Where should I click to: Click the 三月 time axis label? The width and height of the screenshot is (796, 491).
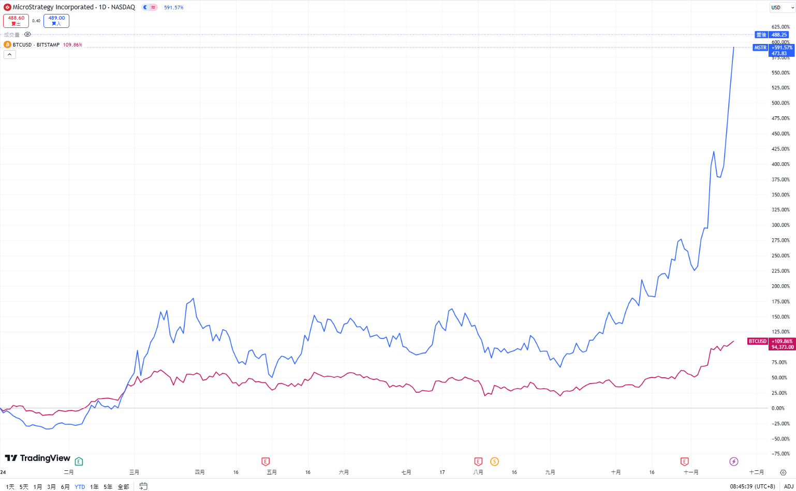134,472
